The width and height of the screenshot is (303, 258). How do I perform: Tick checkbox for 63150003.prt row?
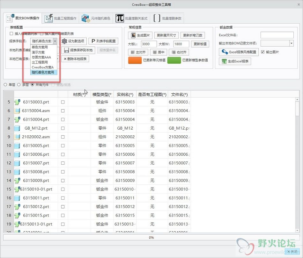(63, 102)
